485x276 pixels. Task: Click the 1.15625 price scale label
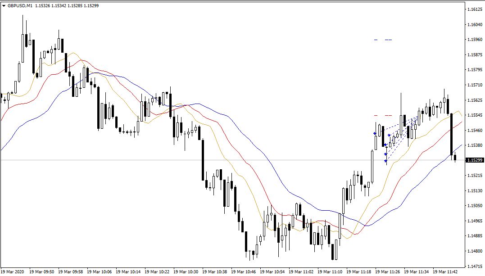pyautogui.click(x=475, y=100)
